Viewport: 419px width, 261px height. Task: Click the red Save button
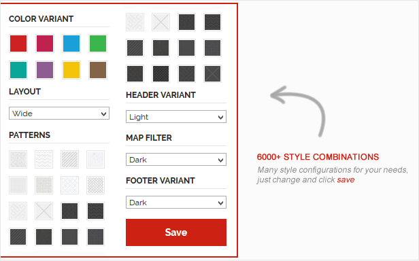point(176,232)
